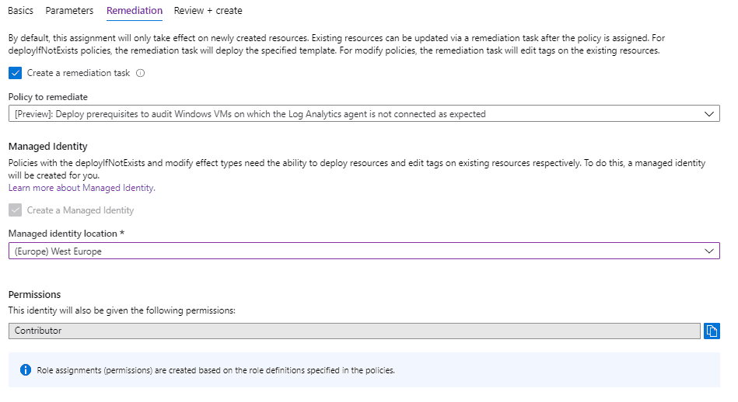This screenshot has height=402, width=738.
Task: Follow the Learn more about Managed Identity link
Action: (x=82, y=188)
